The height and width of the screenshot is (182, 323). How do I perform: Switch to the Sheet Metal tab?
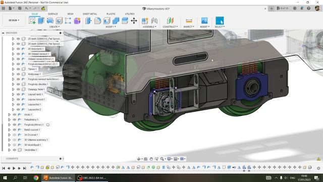coord(90,14)
